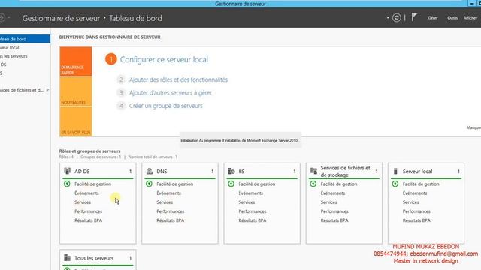Image resolution: width=481 pixels, height=270 pixels.
Task: Click Performances in the AD DS tile
Action: (x=88, y=211)
